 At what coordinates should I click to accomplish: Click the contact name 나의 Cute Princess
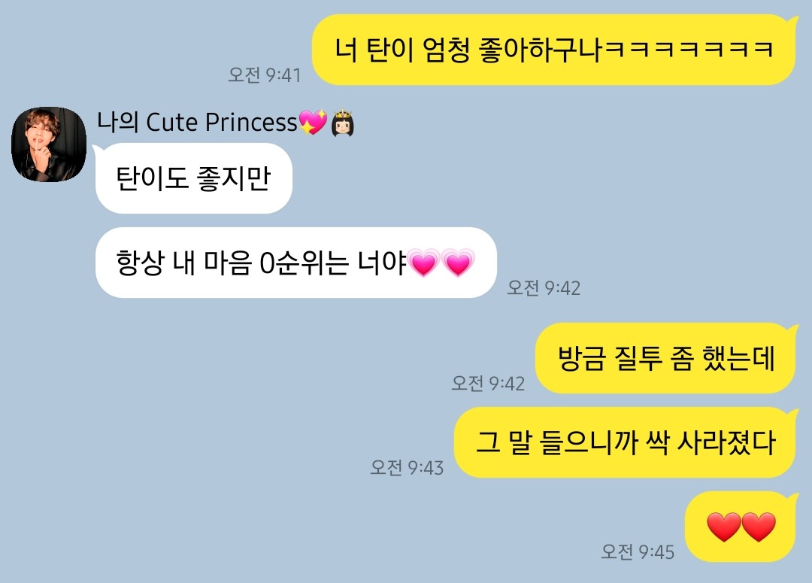point(197,123)
